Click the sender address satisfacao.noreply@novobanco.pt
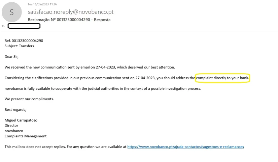The width and height of the screenshot is (278, 162). pyautogui.click(x=71, y=12)
